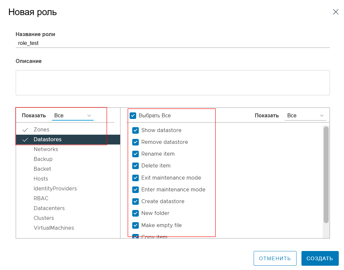This screenshot has width=344, height=270.
Task: Click the СОЗДАТЬ button
Action: pyautogui.click(x=320, y=258)
